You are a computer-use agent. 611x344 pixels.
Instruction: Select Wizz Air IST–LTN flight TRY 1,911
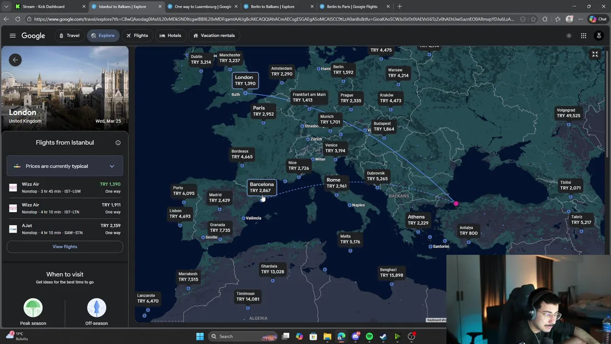point(64,208)
